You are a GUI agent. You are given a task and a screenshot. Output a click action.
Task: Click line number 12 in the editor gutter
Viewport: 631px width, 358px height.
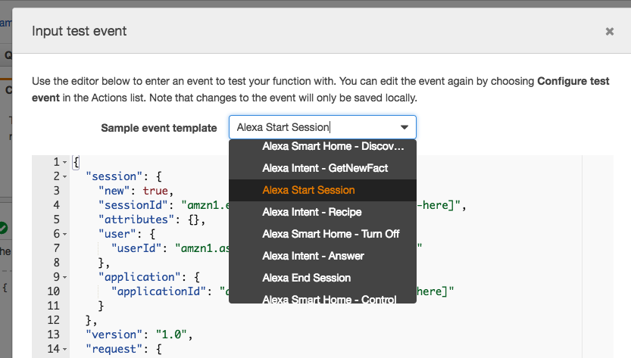(x=54, y=320)
